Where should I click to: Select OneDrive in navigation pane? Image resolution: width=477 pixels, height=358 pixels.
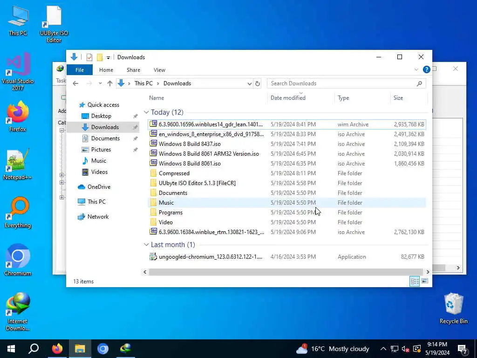coord(99,187)
